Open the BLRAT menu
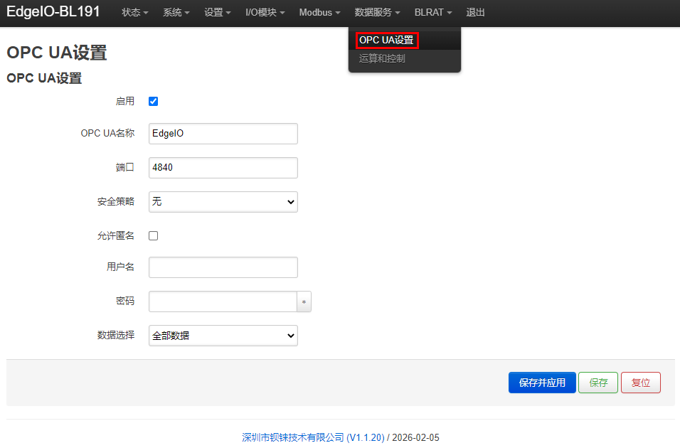This screenshot has height=448, width=680. coord(432,13)
